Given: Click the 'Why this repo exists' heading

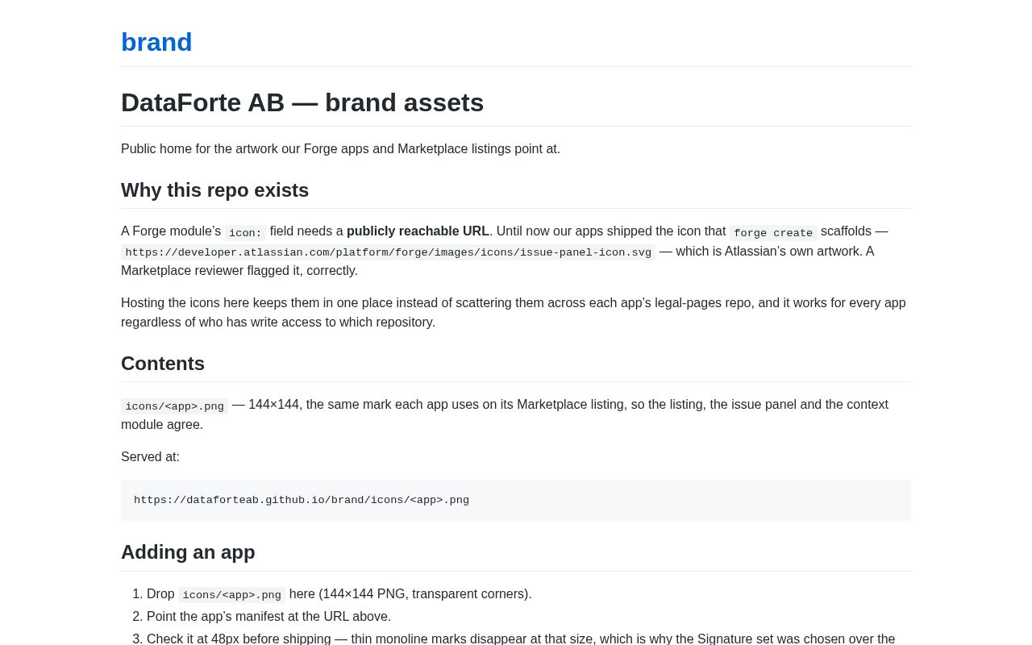Looking at the screenshot, I should click(x=214, y=190).
